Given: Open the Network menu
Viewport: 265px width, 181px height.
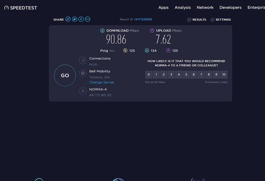Looking at the screenshot, I should point(205,8).
